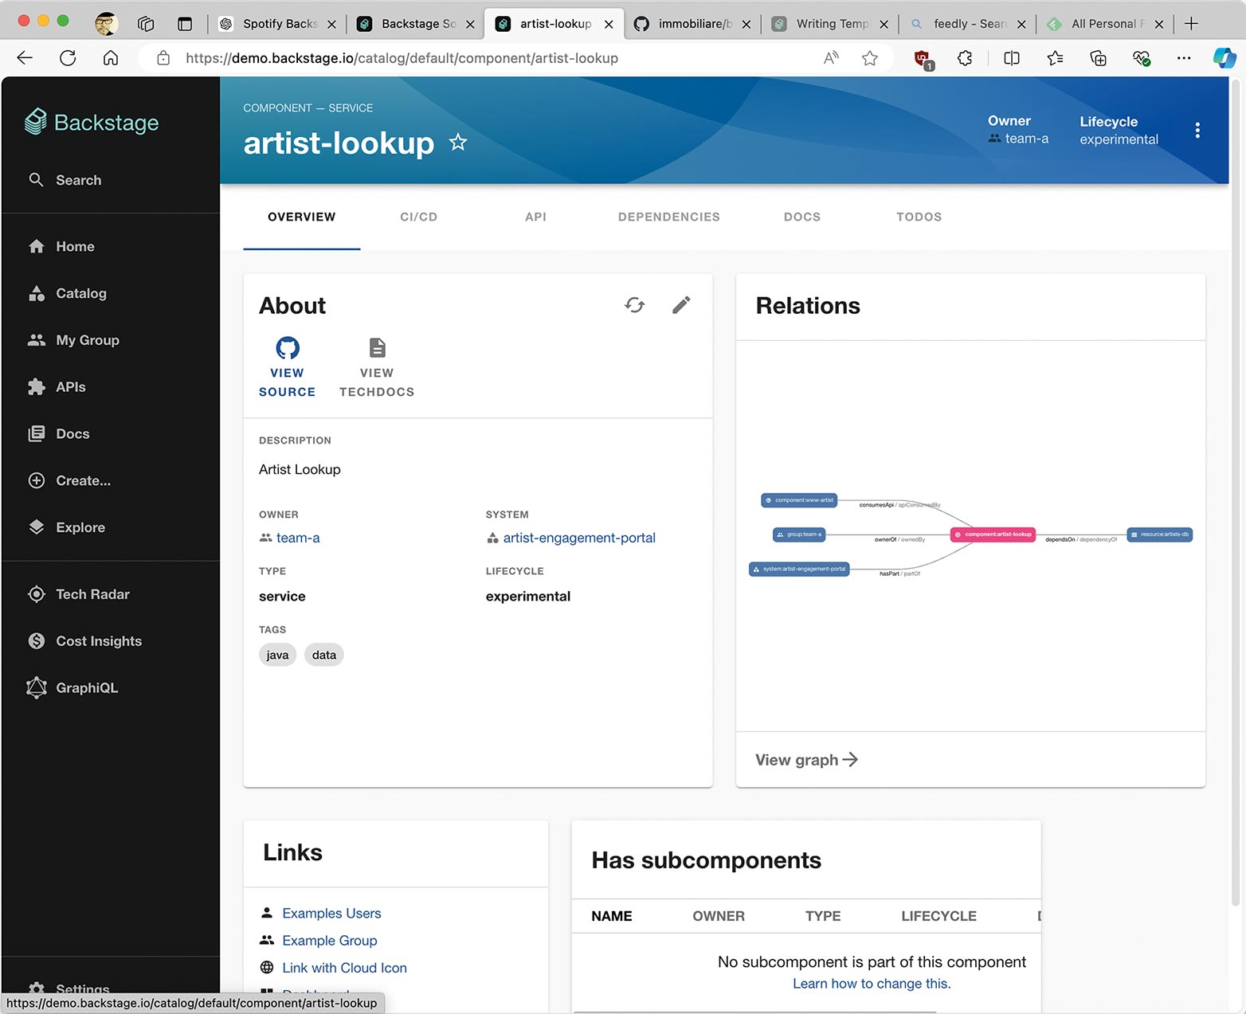
Task: Open My Group in sidebar
Action: click(73, 340)
